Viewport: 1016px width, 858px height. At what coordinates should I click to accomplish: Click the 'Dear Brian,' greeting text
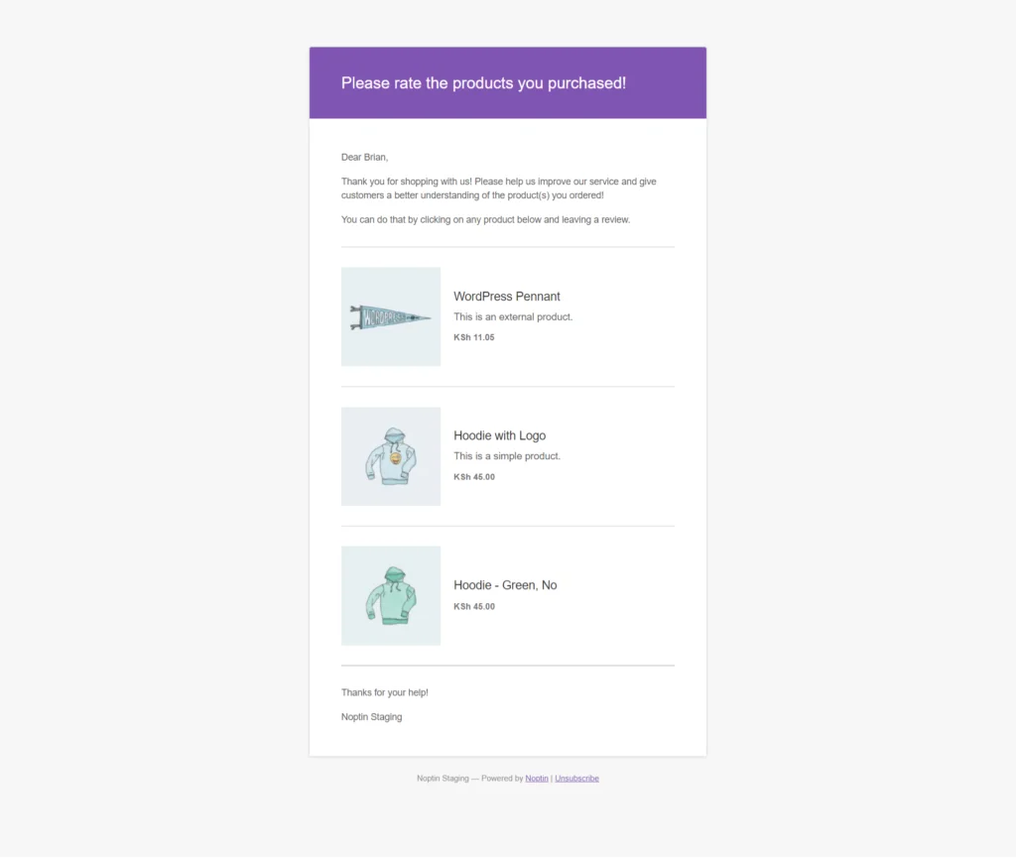(x=365, y=158)
